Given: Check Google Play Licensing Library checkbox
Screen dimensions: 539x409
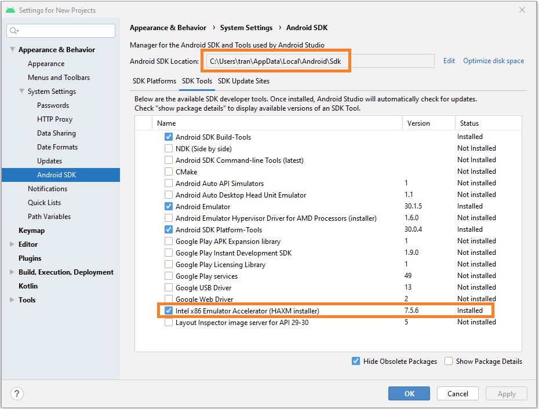Looking at the screenshot, I should (169, 264).
